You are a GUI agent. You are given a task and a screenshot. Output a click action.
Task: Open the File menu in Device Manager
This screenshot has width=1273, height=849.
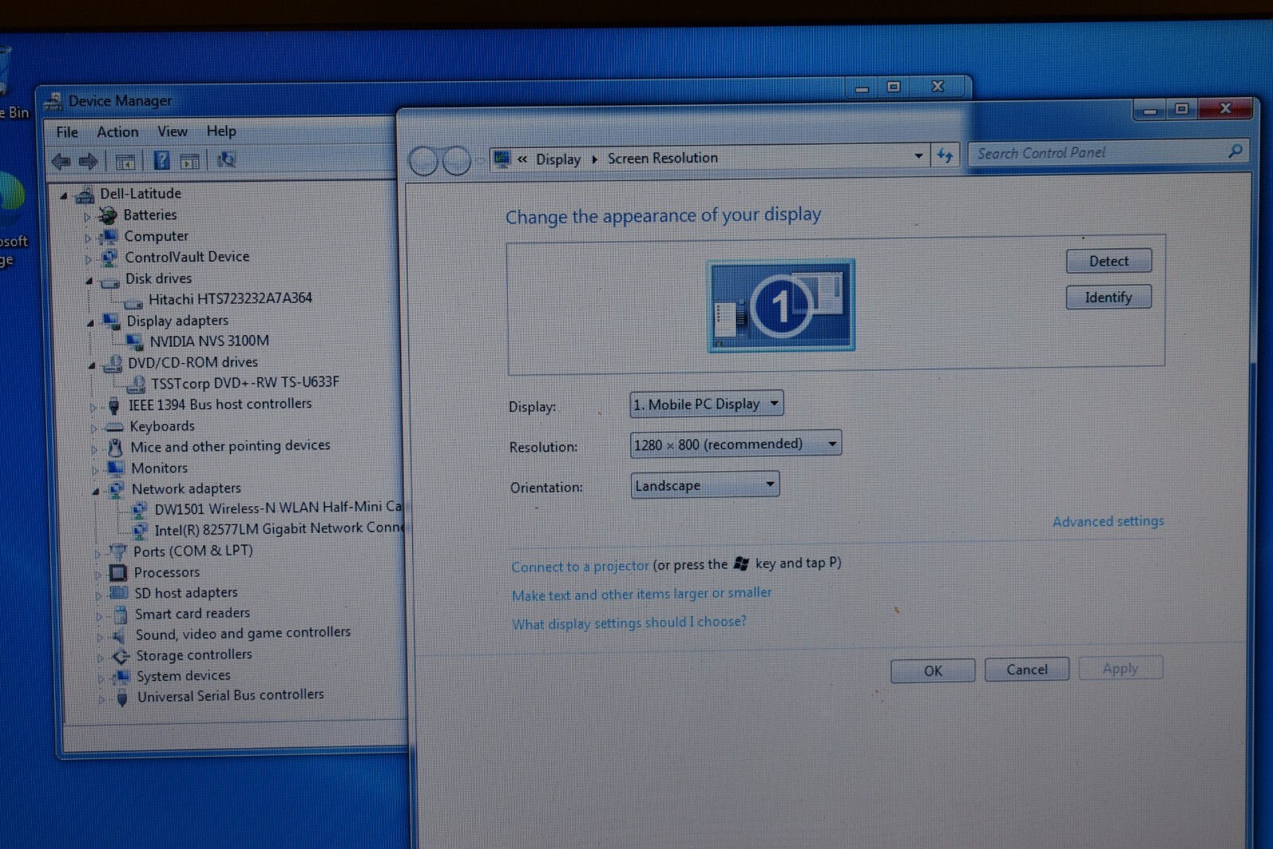coord(67,132)
